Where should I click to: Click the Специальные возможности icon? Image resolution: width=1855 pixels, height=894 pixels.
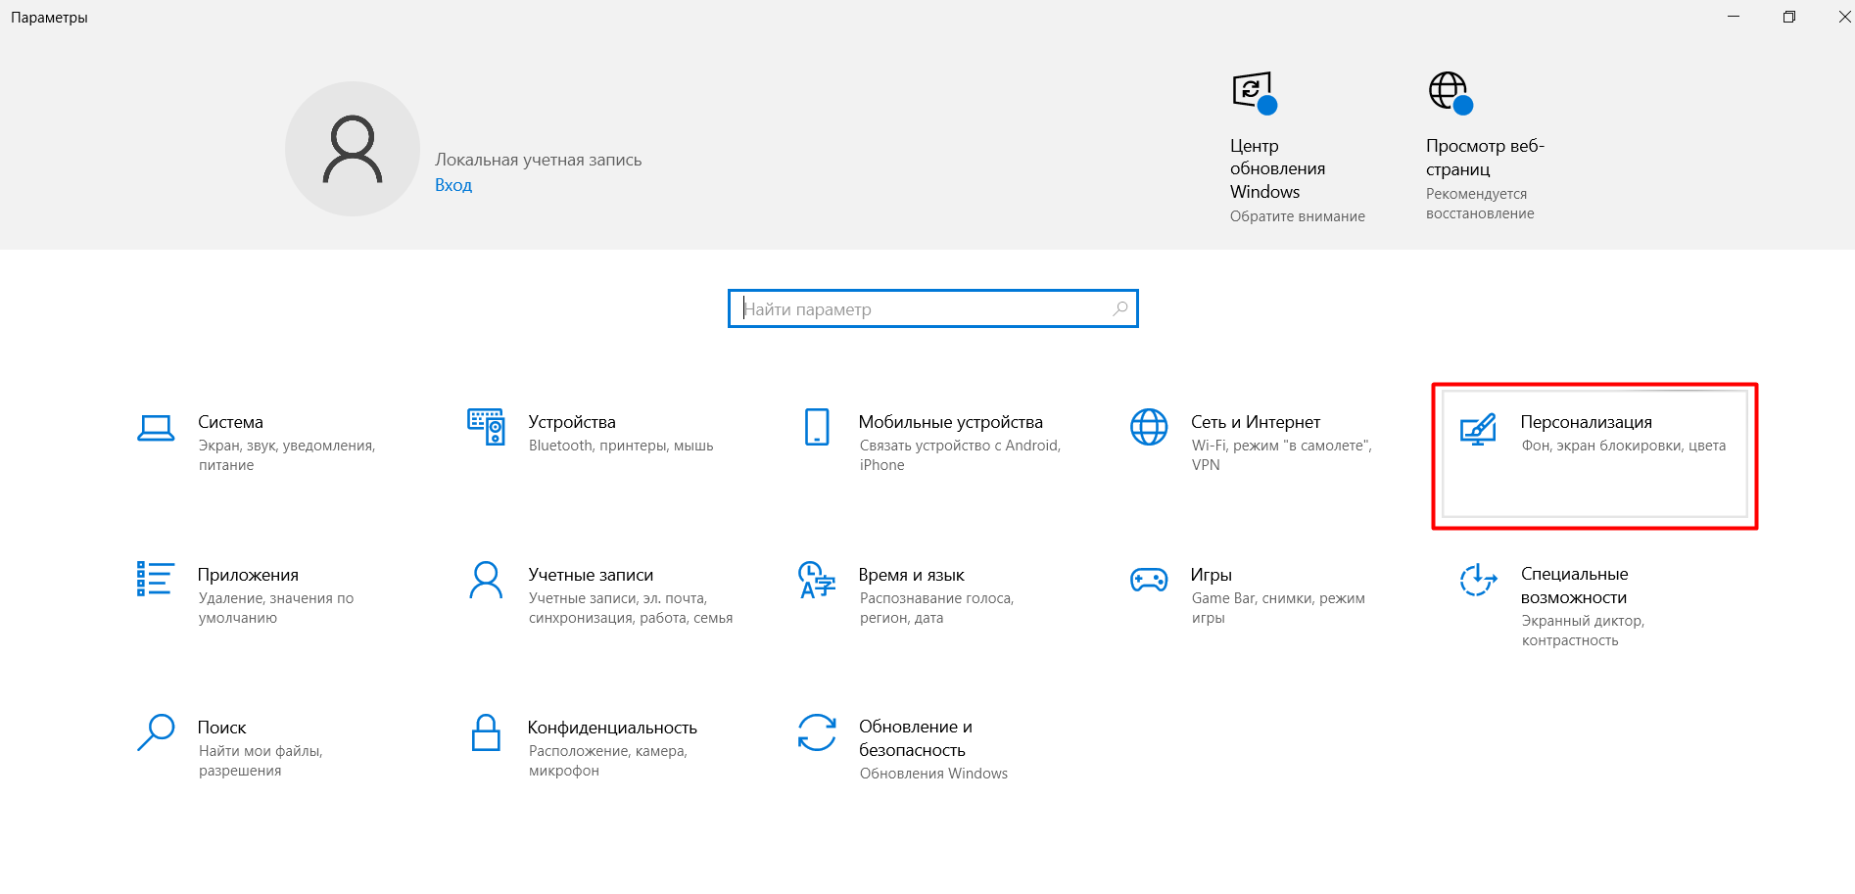(1478, 580)
